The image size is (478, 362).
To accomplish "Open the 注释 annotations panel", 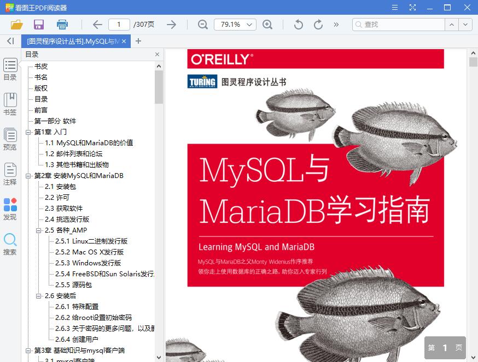I will pyautogui.click(x=10, y=174).
